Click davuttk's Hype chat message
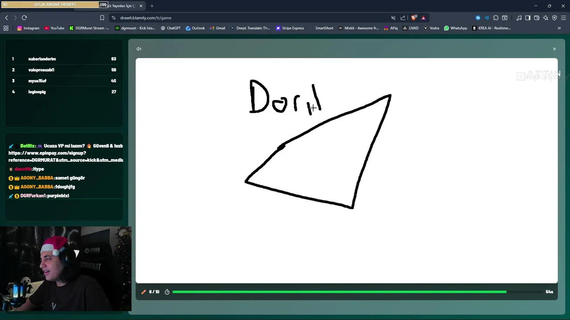Screen dimensions: 570x320 click(26, 169)
